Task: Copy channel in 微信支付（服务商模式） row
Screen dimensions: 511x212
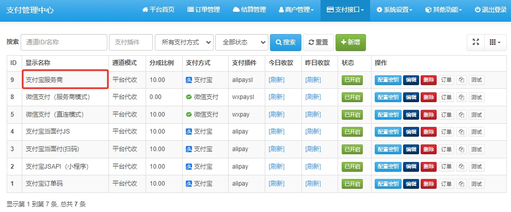Action: (461, 97)
